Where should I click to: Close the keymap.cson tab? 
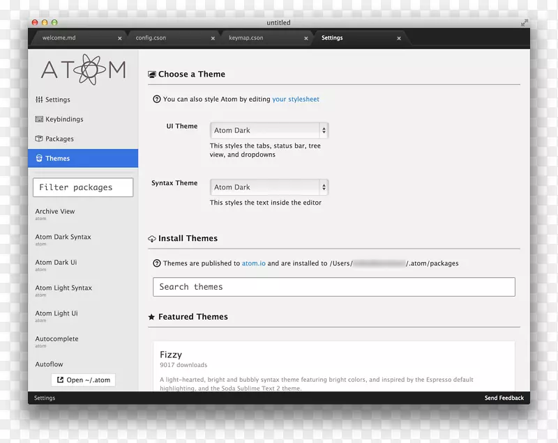pyautogui.click(x=306, y=38)
